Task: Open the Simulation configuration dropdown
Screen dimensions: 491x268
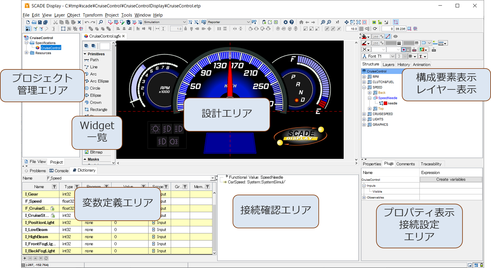Action: 184,22
